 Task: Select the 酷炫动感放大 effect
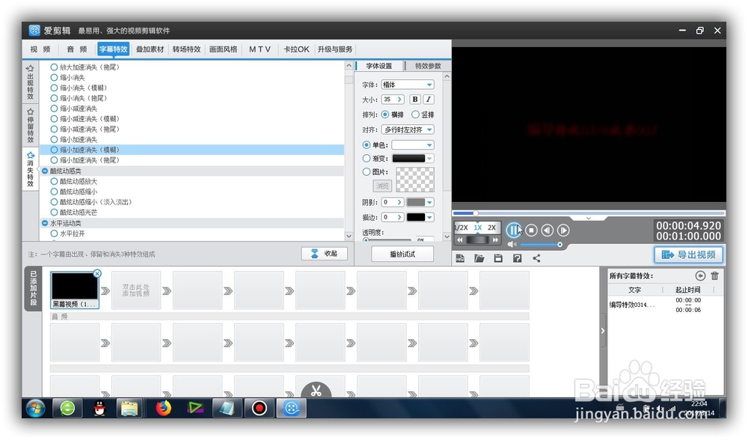(x=55, y=181)
